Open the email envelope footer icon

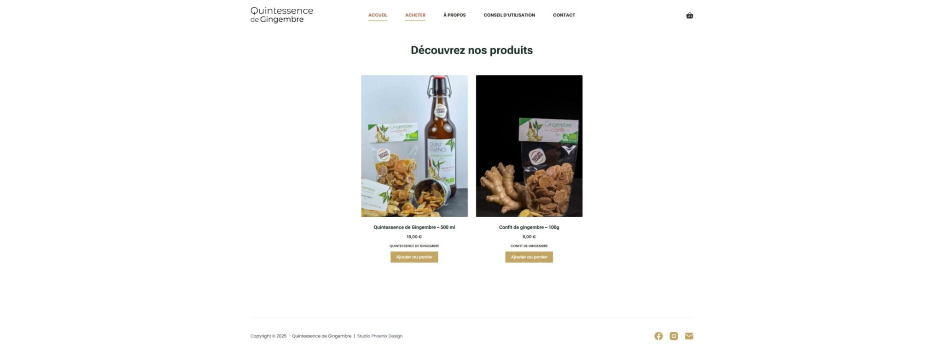(689, 336)
